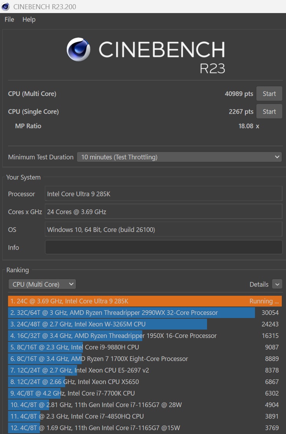
Task: Select the Threadripper 1950X ranking row
Action: tap(145, 336)
